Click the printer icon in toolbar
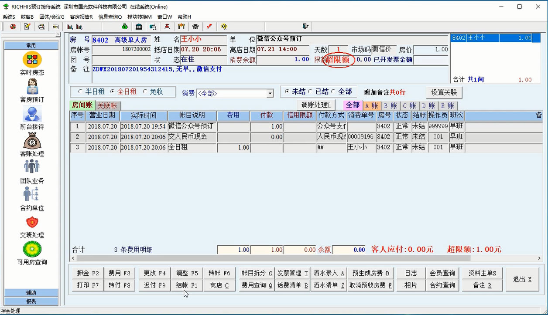This screenshot has height=315, width=548. tap(41, 27)
